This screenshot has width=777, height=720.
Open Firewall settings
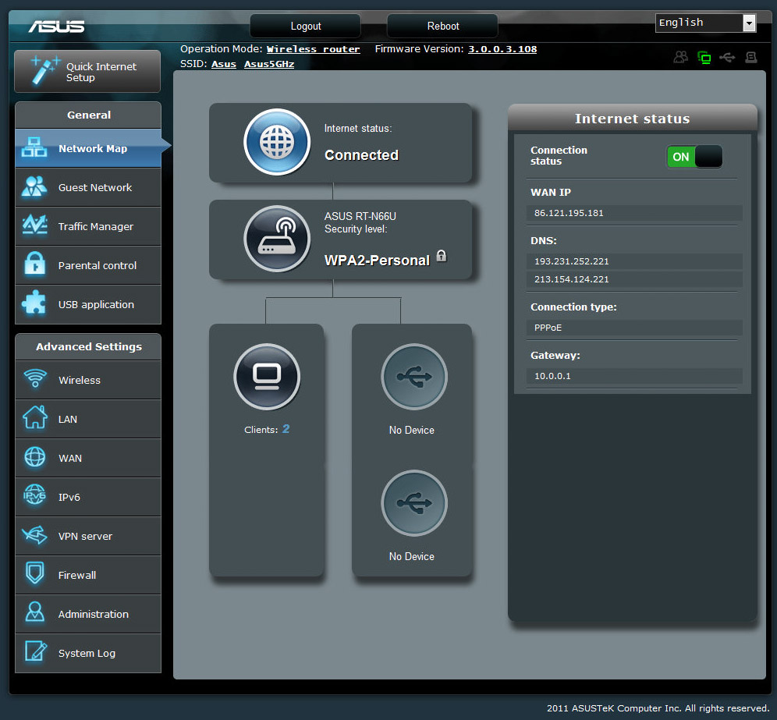click(88, 575)
